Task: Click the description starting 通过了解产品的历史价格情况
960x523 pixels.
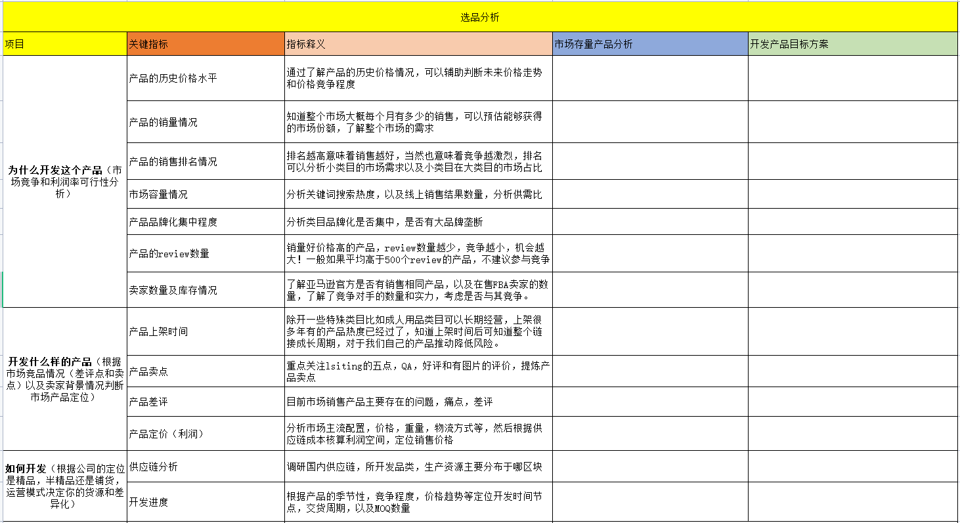Action: point(418,78)
